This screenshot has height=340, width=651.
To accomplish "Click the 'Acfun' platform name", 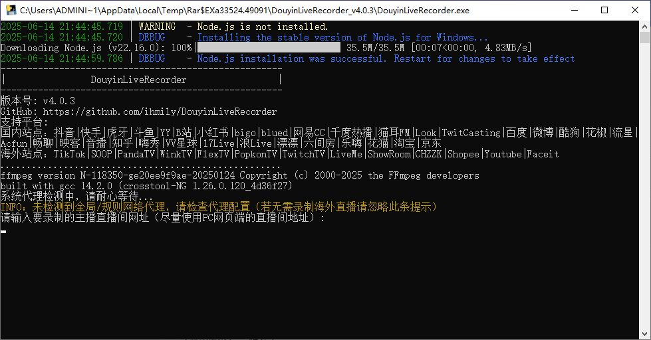I will (x=14, y=143).
